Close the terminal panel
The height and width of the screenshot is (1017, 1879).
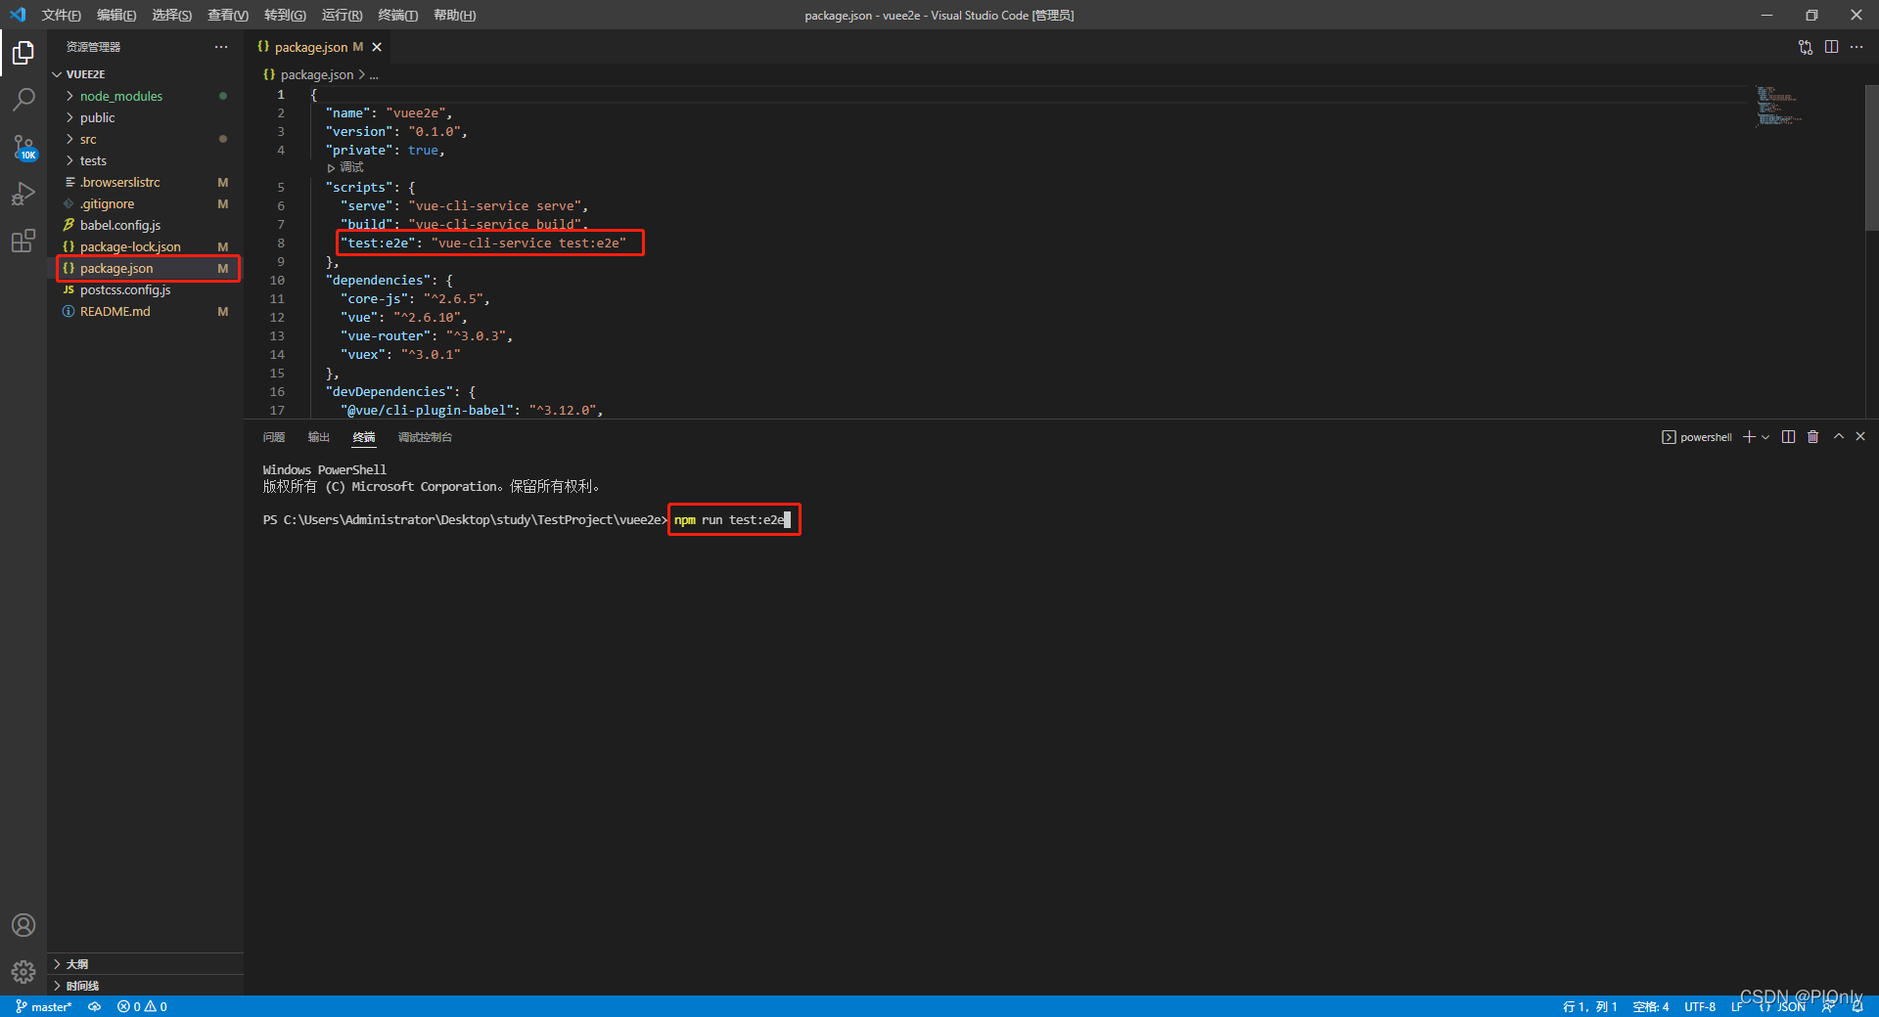[1860, 437]
